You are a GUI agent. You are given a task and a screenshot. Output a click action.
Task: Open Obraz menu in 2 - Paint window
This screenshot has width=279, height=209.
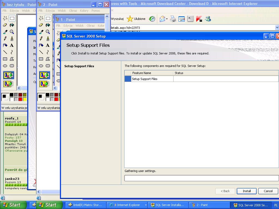(73, 11)
